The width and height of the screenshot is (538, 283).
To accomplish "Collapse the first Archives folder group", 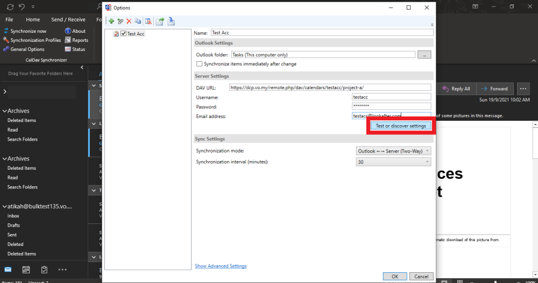I will 5,111.
